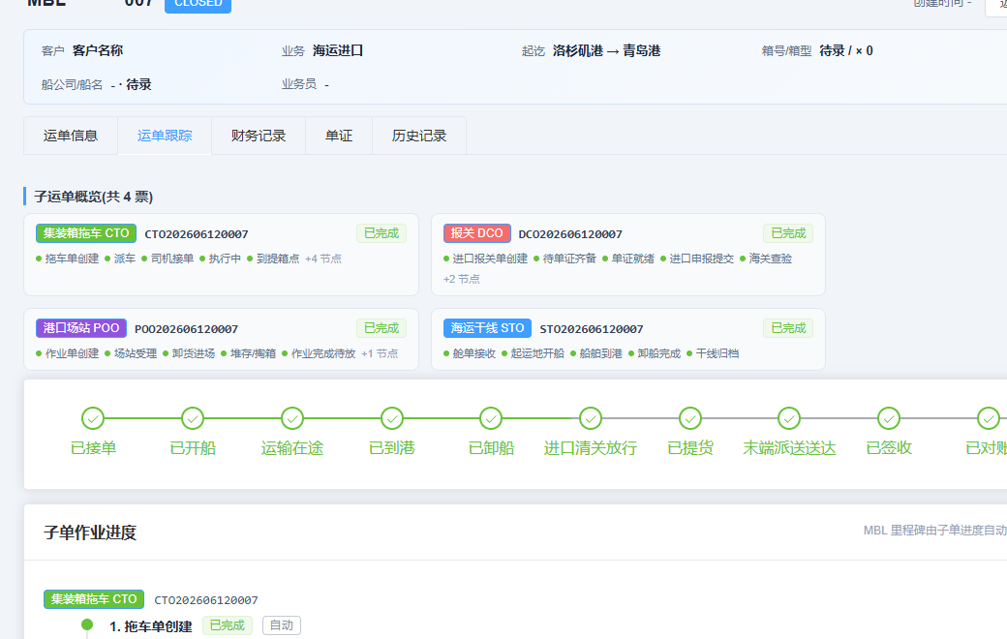Screen dimensions: 1007x639
Task: Open sub-waybill POO202606120007
Action: [x=186, y=329]
